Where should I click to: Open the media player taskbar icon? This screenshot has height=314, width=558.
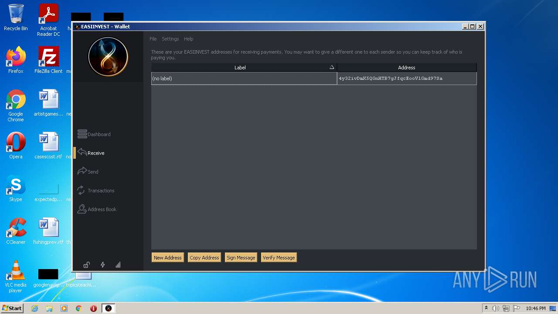(64, 308)
